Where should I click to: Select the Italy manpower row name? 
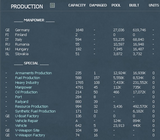18,40
